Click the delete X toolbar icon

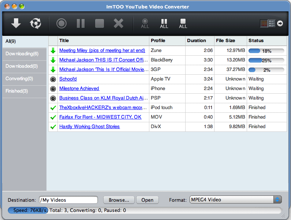pos(118,23)
